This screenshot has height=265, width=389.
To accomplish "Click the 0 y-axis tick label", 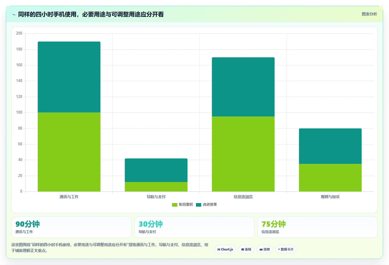I will pos(21,191).
